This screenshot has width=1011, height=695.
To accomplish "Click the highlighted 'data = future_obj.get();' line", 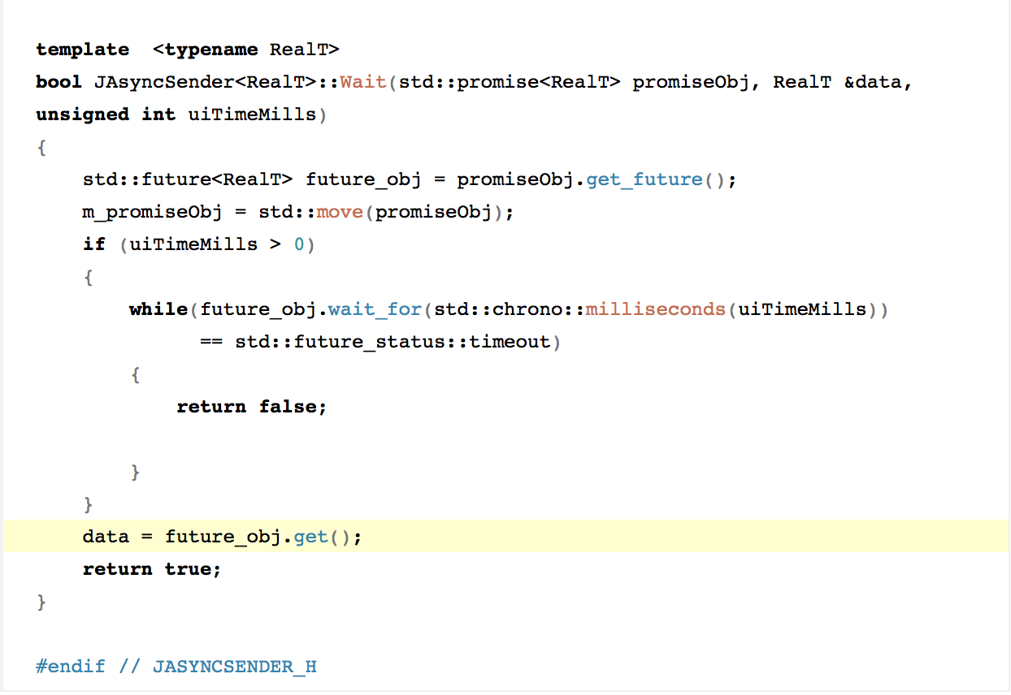I will click(221, 537).
